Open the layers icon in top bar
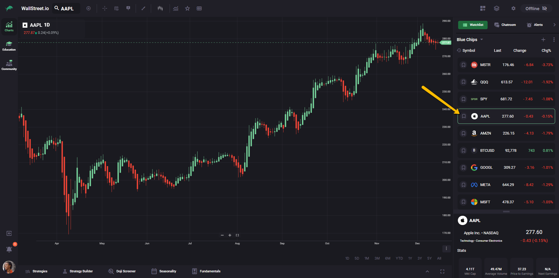Viewport: 559px width, 278px height. pyautogui.click(x=497, y=8)
